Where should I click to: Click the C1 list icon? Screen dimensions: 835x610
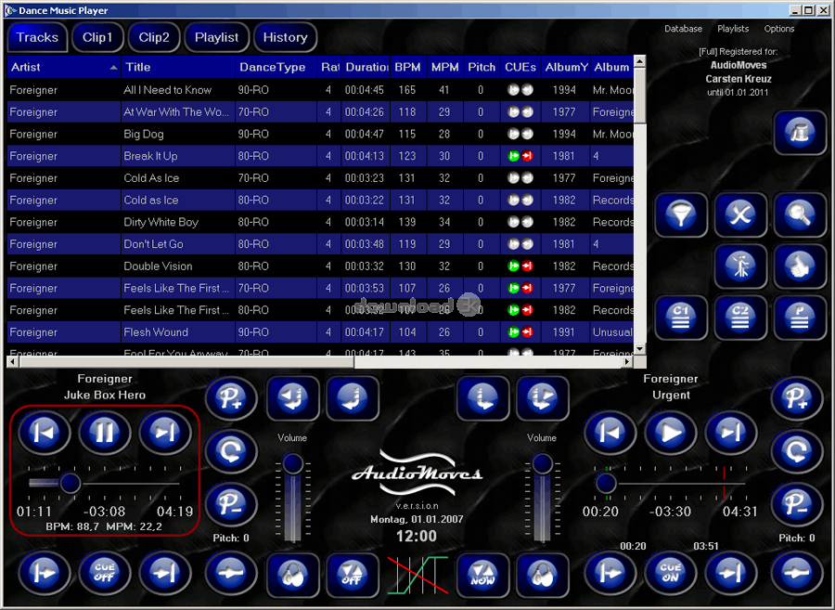point(681,318)
